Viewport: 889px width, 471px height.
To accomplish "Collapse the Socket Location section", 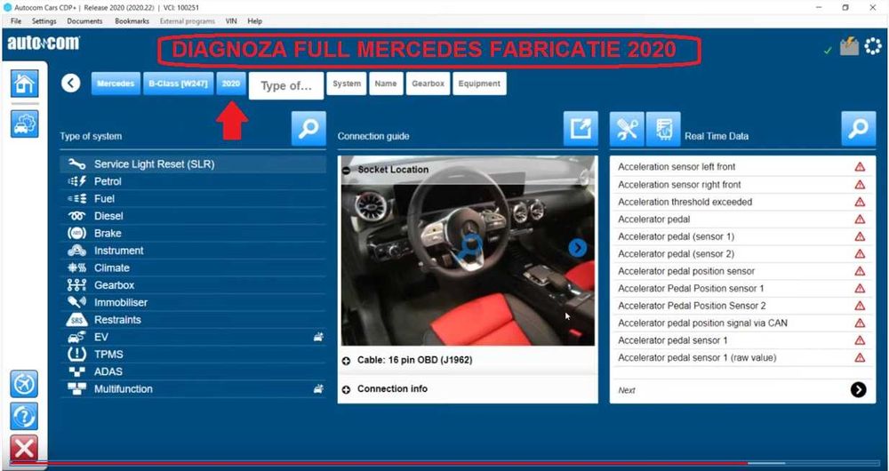I will (x=346, y=170).
